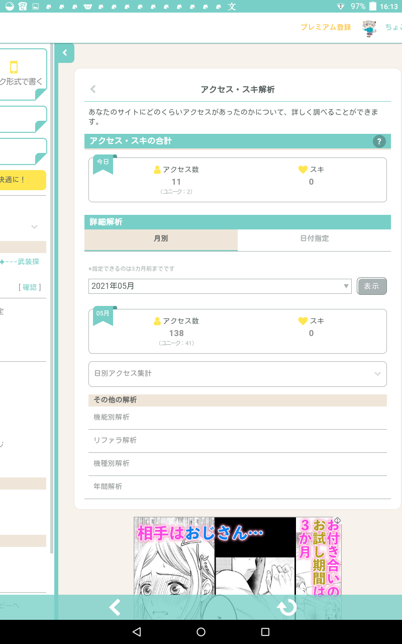Expand the sidebar chevron menu
402x644 pixels.
tap(35, 227)
